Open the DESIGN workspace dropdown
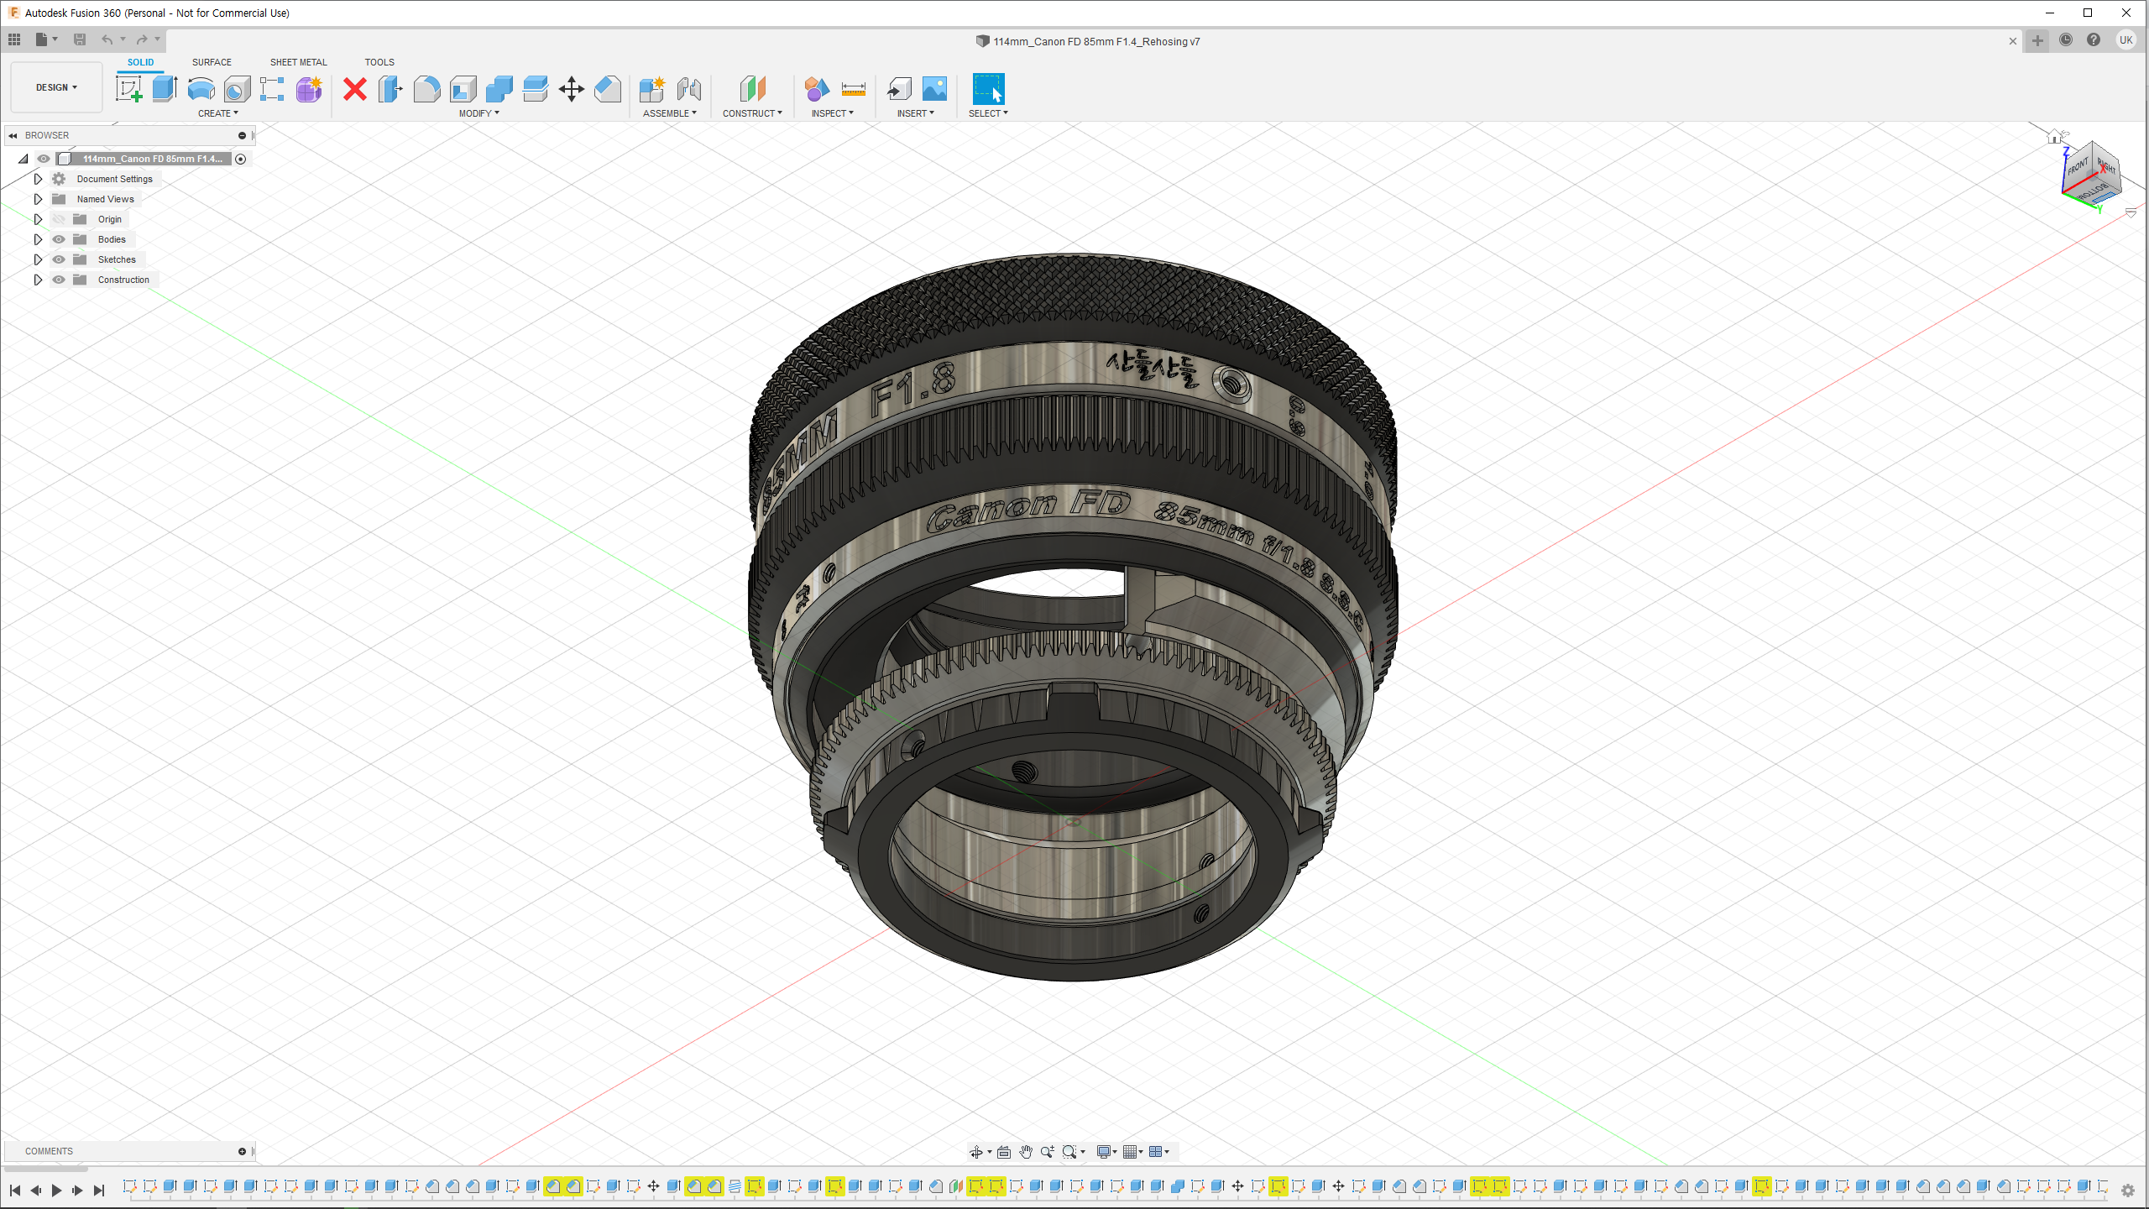This screenshot has width=2149, height=1209. pos(56,87)
